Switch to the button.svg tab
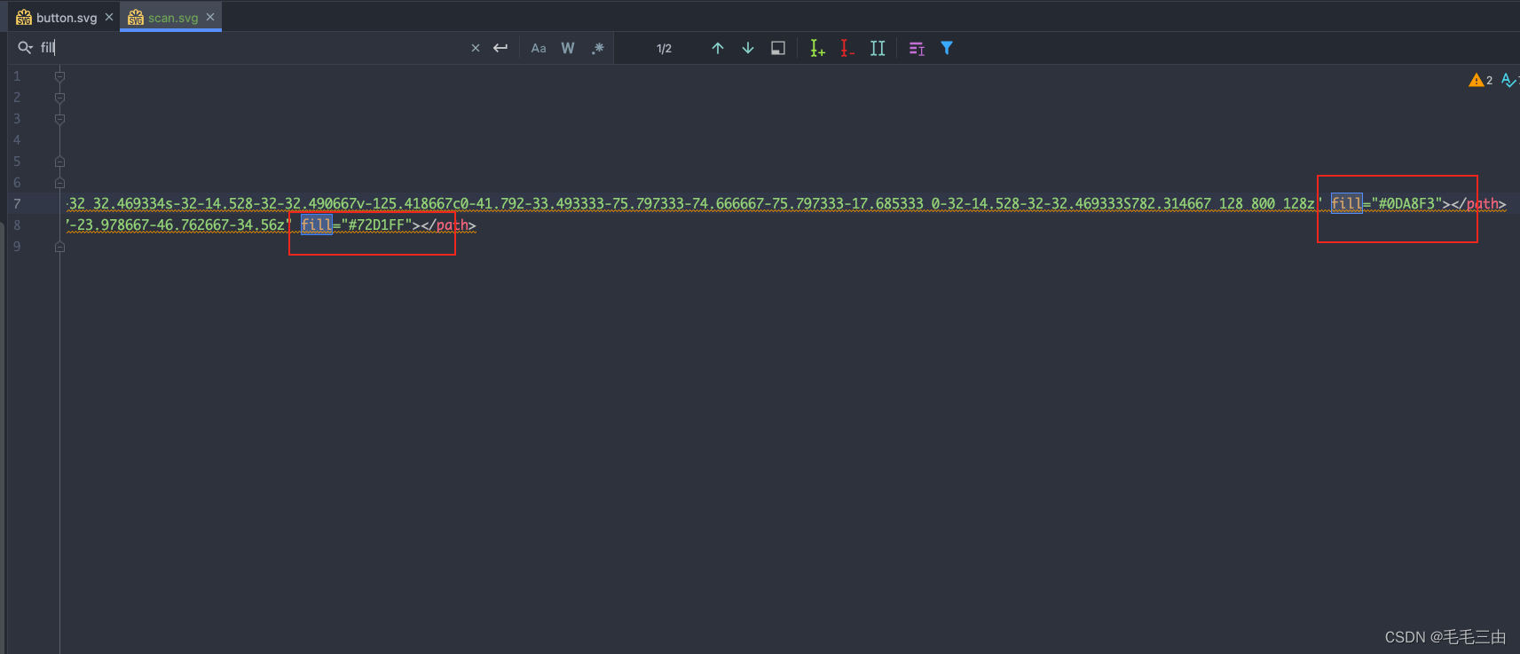 (x=67, y=18)
